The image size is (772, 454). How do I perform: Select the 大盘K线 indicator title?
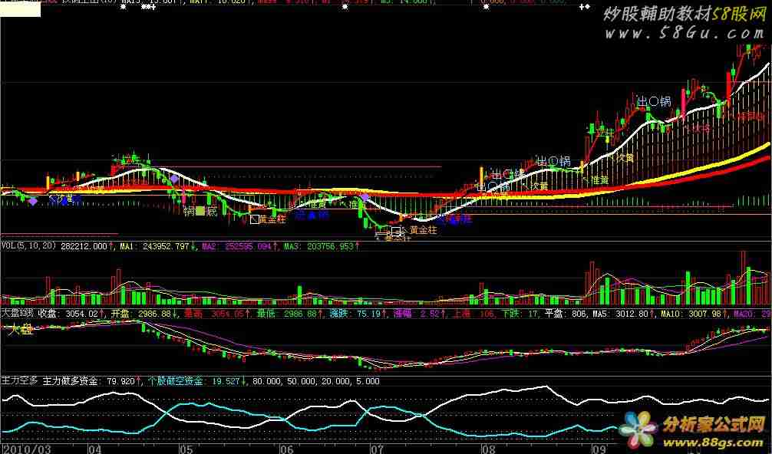(18, 313)
